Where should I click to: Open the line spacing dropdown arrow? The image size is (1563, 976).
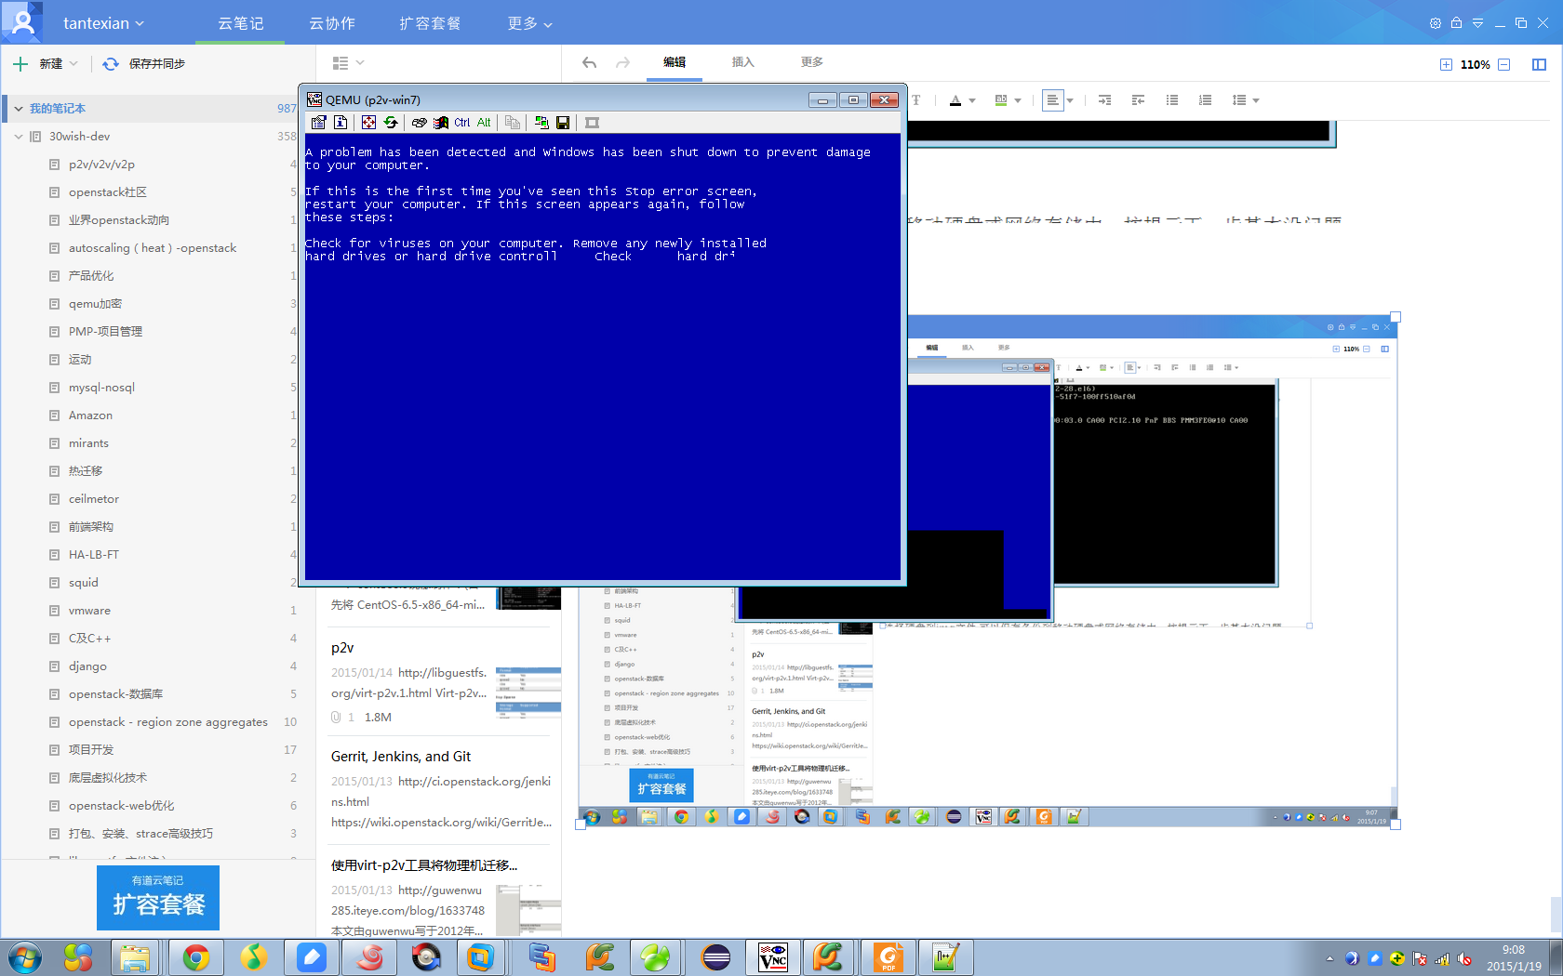(1256, 100)
